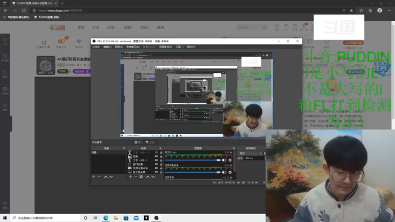Click the orange PC client button on Douyu
This screenshot has height=222, width=395.
pyautogui.click(x=353, y=43)
